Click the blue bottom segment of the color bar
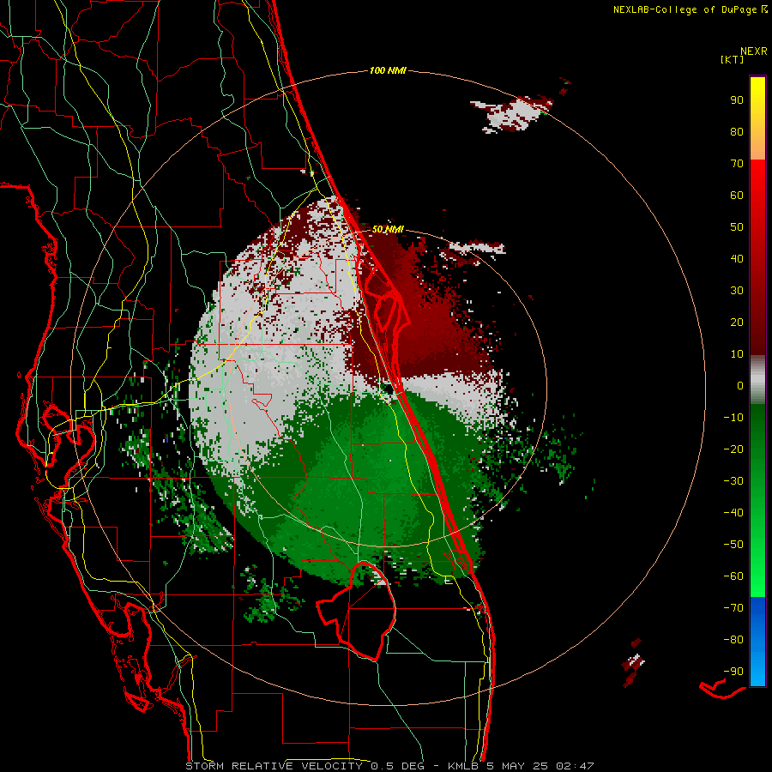772x772 pixels. pos(757,642)
